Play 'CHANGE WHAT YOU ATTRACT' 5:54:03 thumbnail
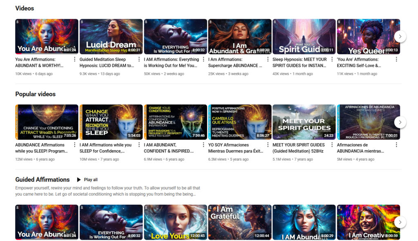The height and width of the screenshot is (241, 418). tap(111, 122)
